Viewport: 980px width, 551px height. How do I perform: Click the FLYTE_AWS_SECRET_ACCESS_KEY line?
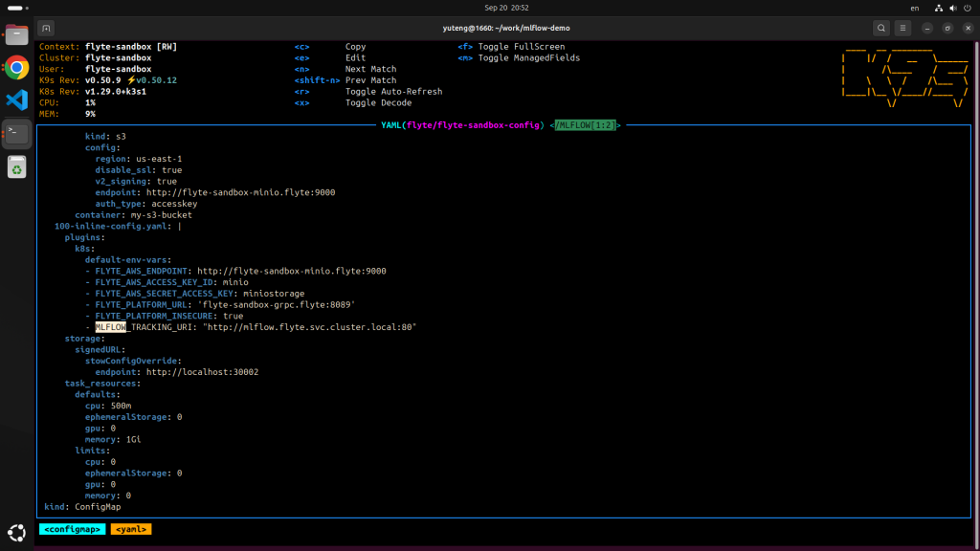pyautogui.click(x=195, y=295)
